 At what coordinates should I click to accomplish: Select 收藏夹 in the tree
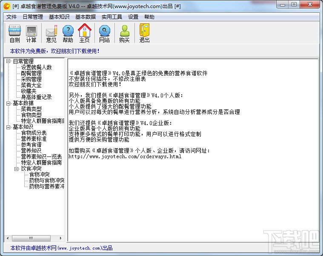[x=29, y=91]
